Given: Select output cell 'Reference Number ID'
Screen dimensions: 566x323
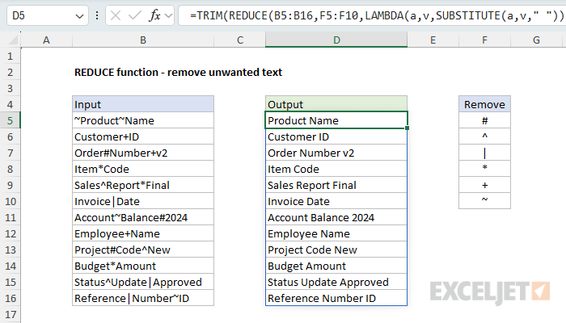Looking at the screenshot, I should pyautogui.click(x=336, y=298).
